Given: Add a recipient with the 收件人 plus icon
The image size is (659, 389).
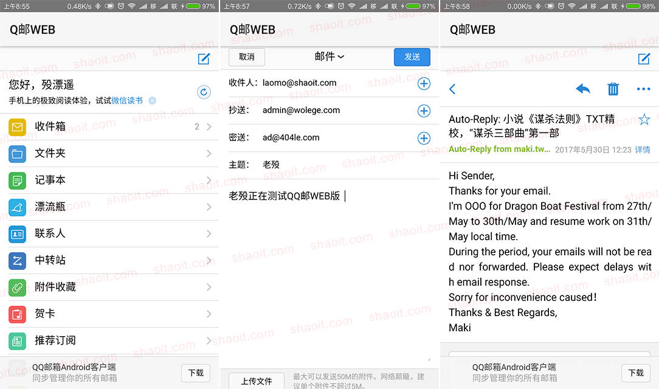Looking at the screenshot, I should pos(424,84).
